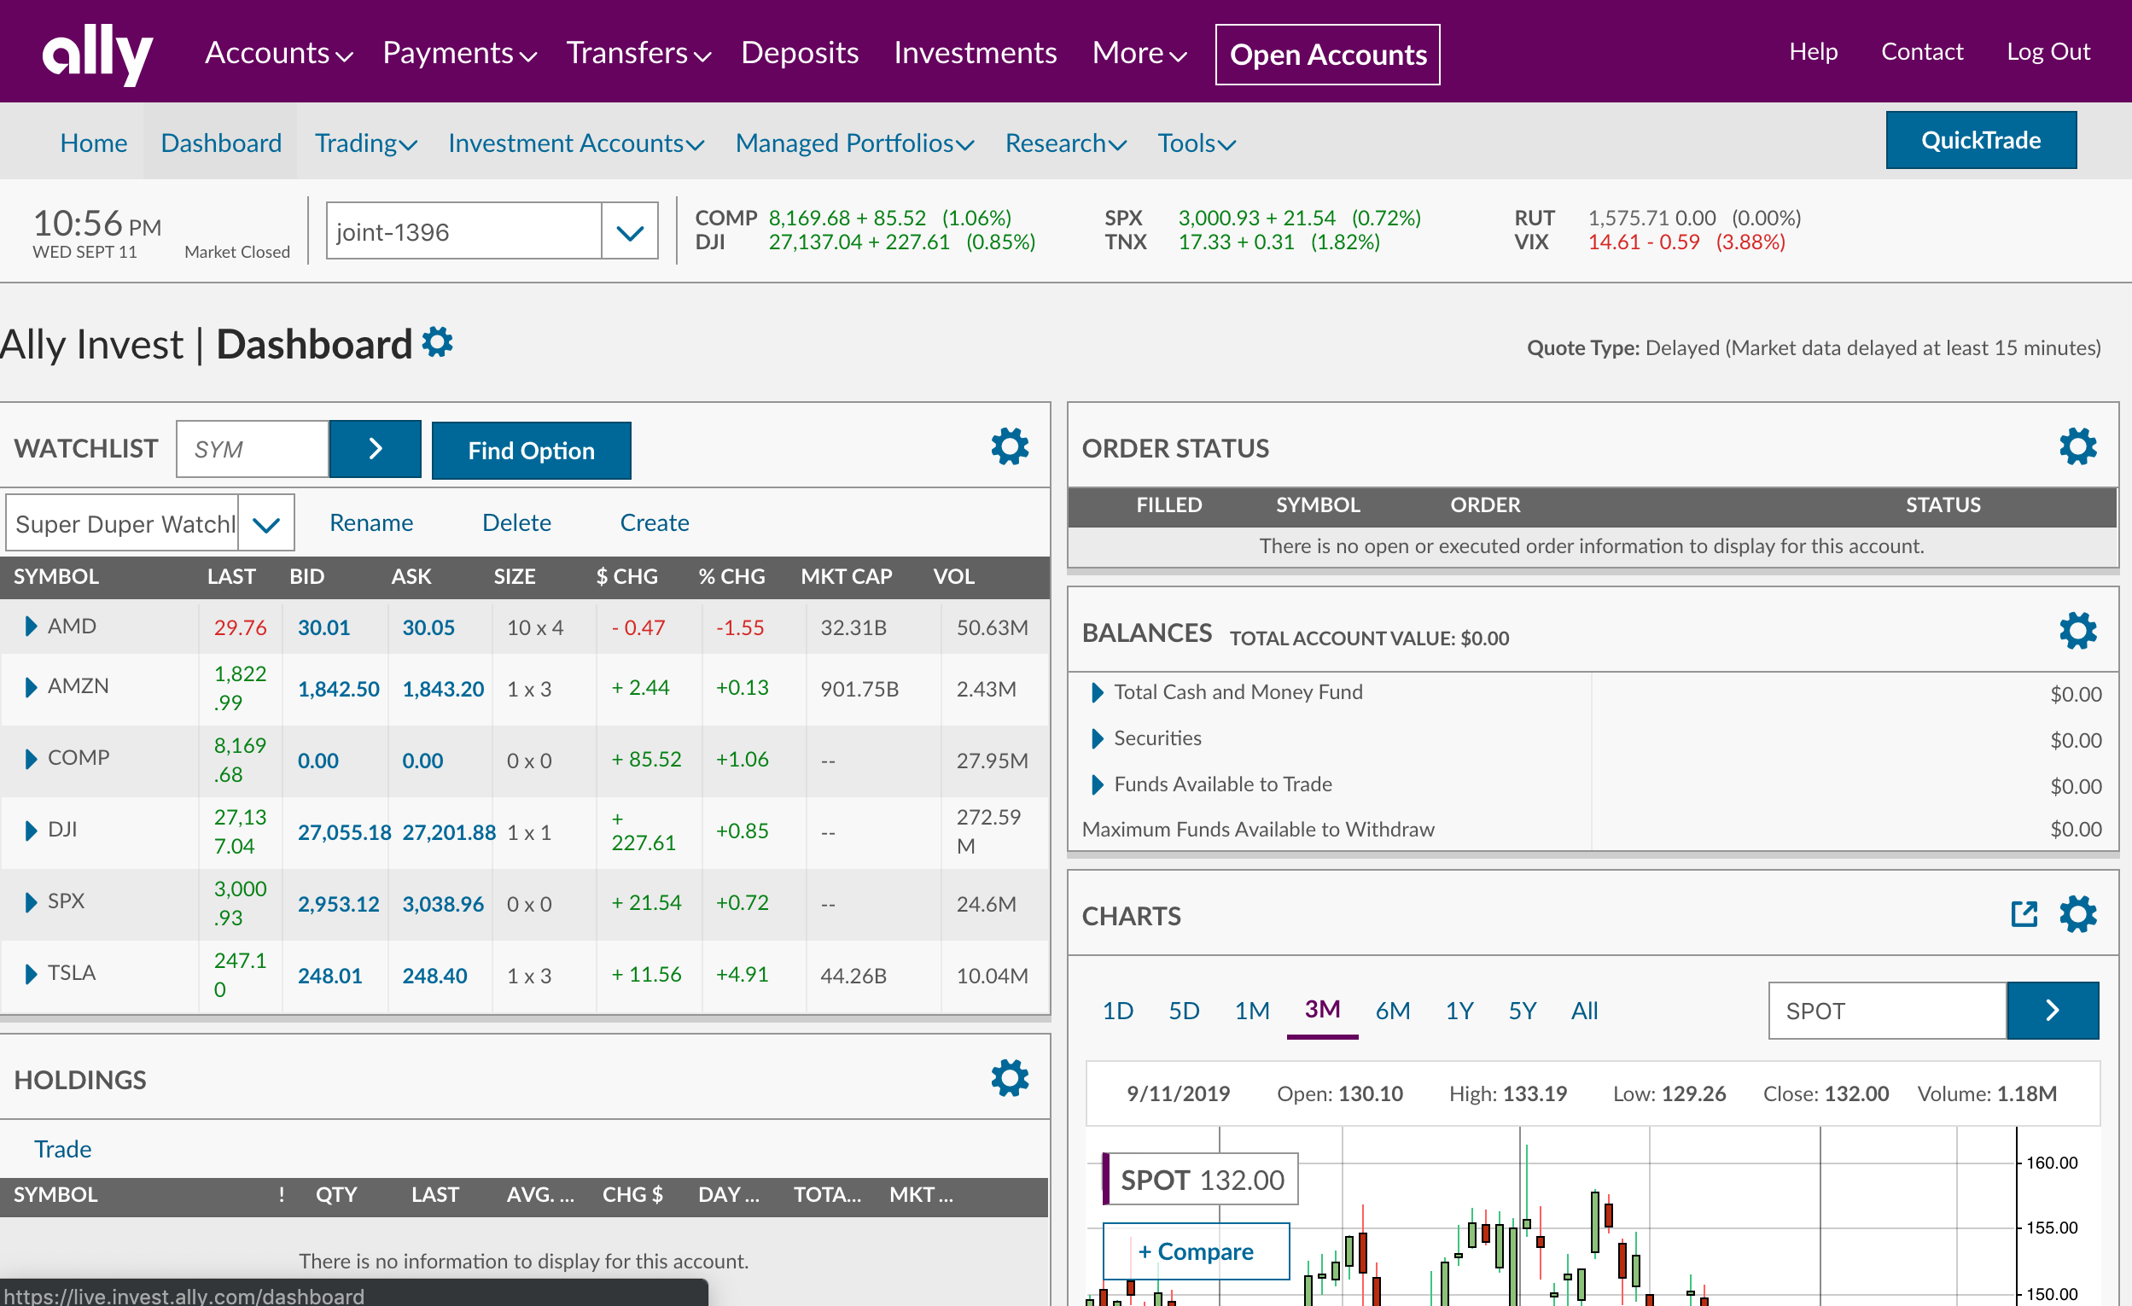Expand the AMD watchlist row

pyautogui.click(x=31, y=626)
